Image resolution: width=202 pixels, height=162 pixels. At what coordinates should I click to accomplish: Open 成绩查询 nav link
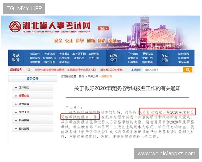tap(94, 54)
